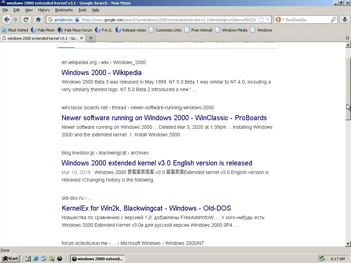Image resolution: width=351 pixels, height=263 pixels.
Task: Open the Free Hotmail bookmark
Action: point(198,30)
